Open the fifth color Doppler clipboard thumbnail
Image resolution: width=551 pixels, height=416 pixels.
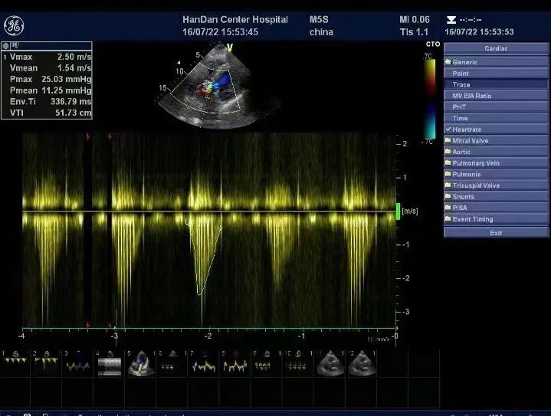[139, 363]
